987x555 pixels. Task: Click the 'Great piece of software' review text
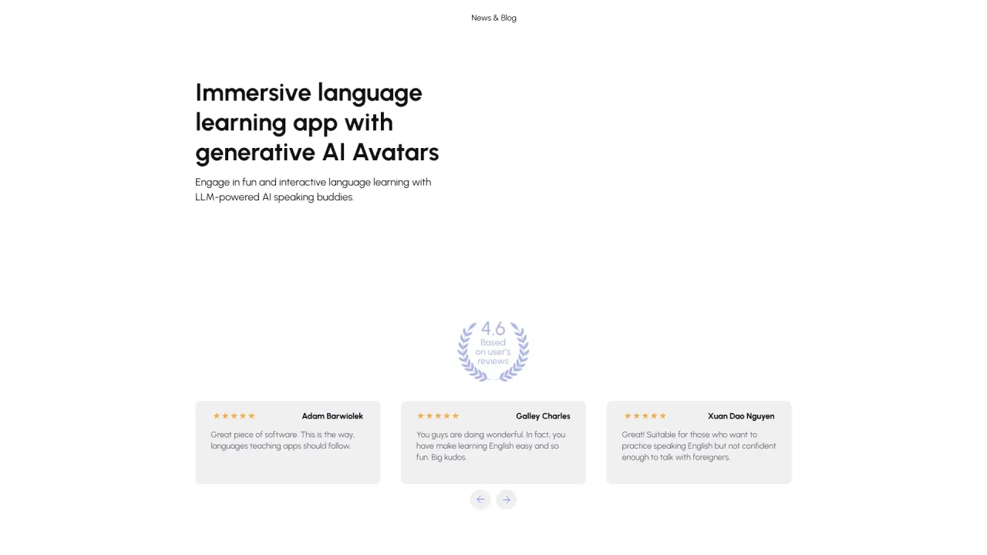pos(282,440)
